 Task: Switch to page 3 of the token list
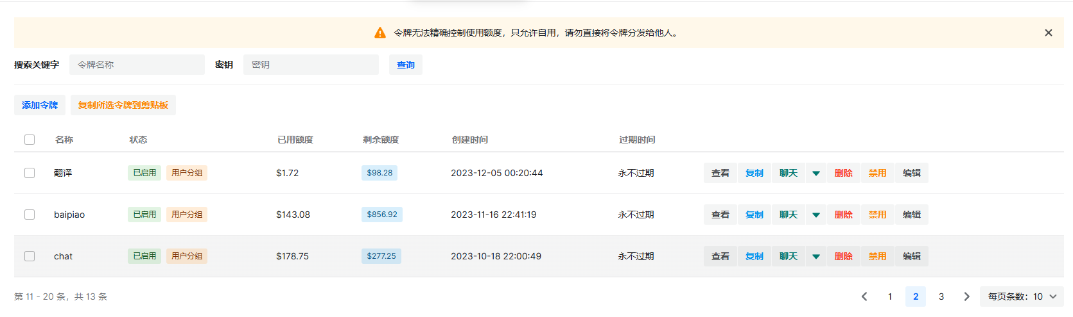[x=941, y=297]
